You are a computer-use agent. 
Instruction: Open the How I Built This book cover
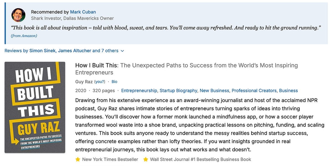coord(35,107)
